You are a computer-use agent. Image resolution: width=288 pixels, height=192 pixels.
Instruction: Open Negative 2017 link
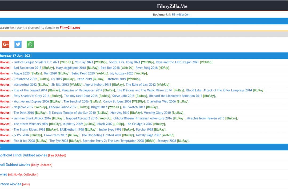[23, 107]
